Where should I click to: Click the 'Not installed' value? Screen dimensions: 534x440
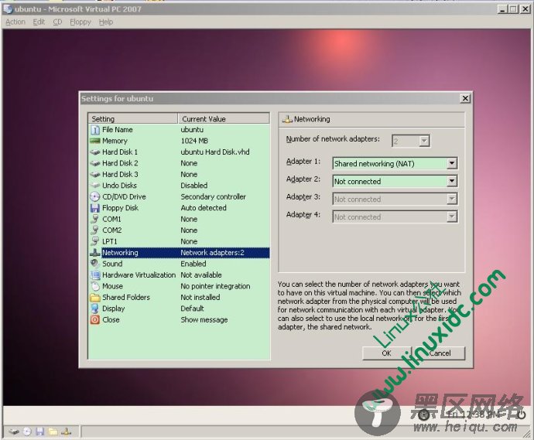[x=200, y=298]
